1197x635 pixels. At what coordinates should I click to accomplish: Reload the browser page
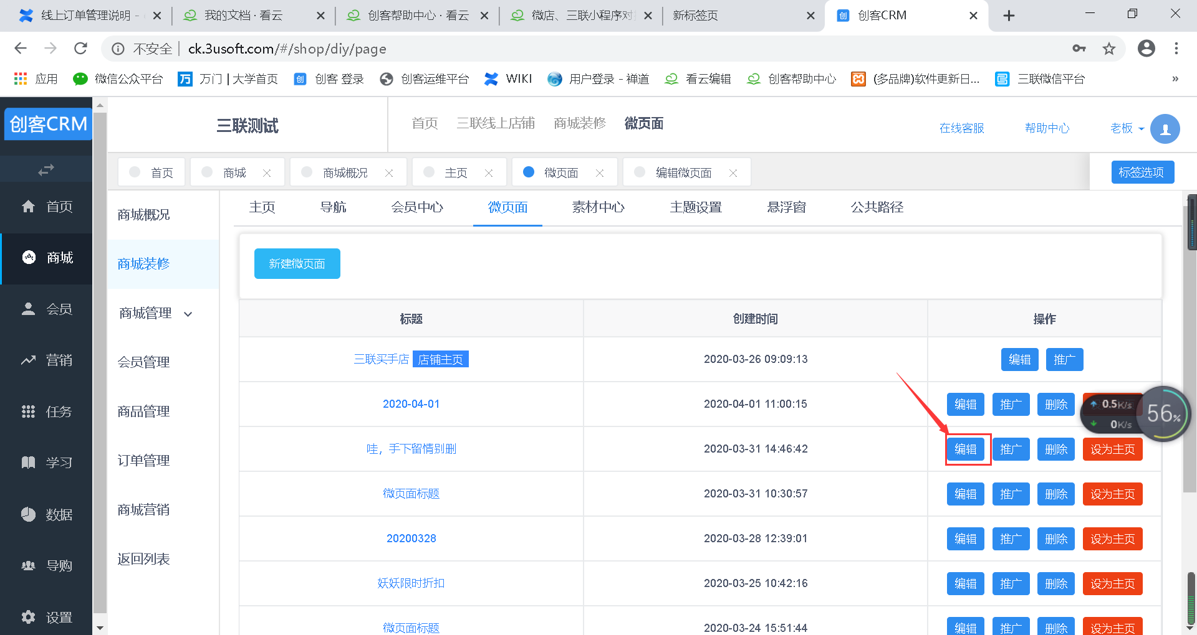(80, 49)
